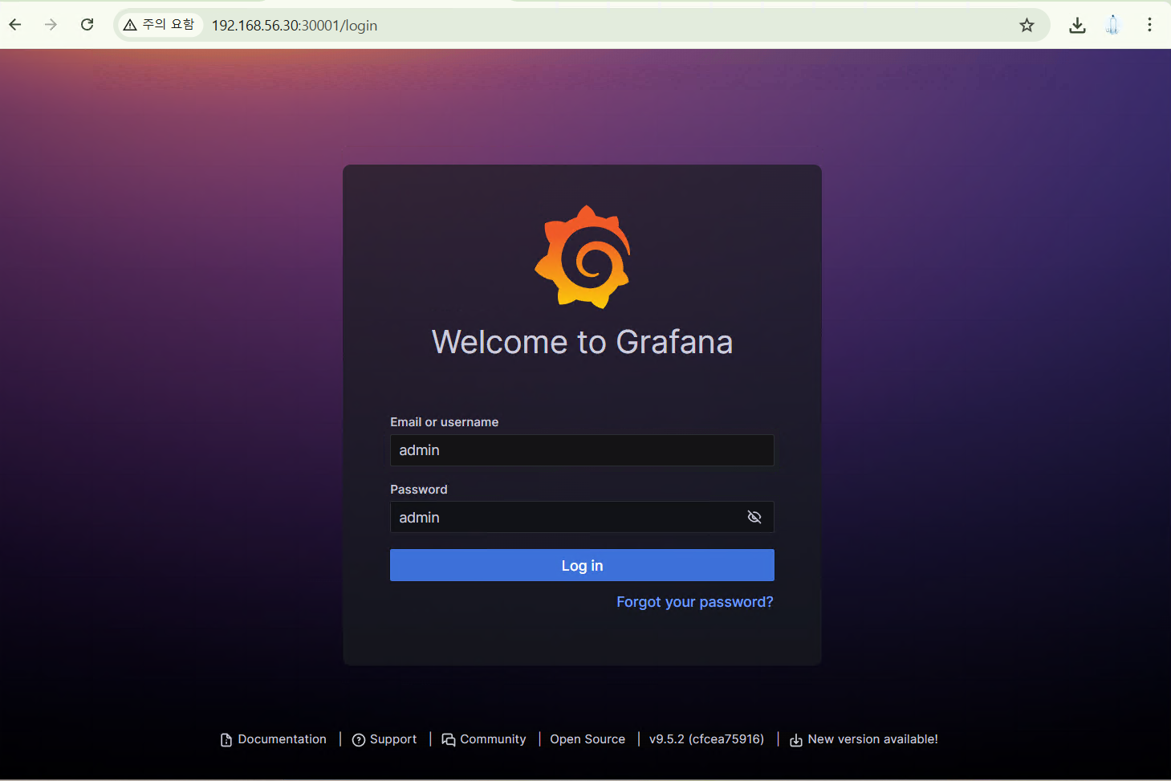
Task: Click the Welcome to Grafana heading
Action: coord(582,342)
